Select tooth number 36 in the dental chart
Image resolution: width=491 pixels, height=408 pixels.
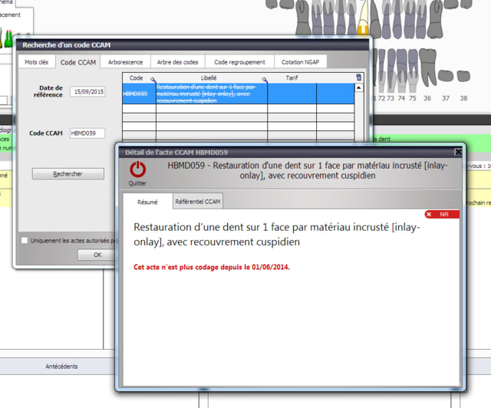pyautogui.click(x=426, y=73)
